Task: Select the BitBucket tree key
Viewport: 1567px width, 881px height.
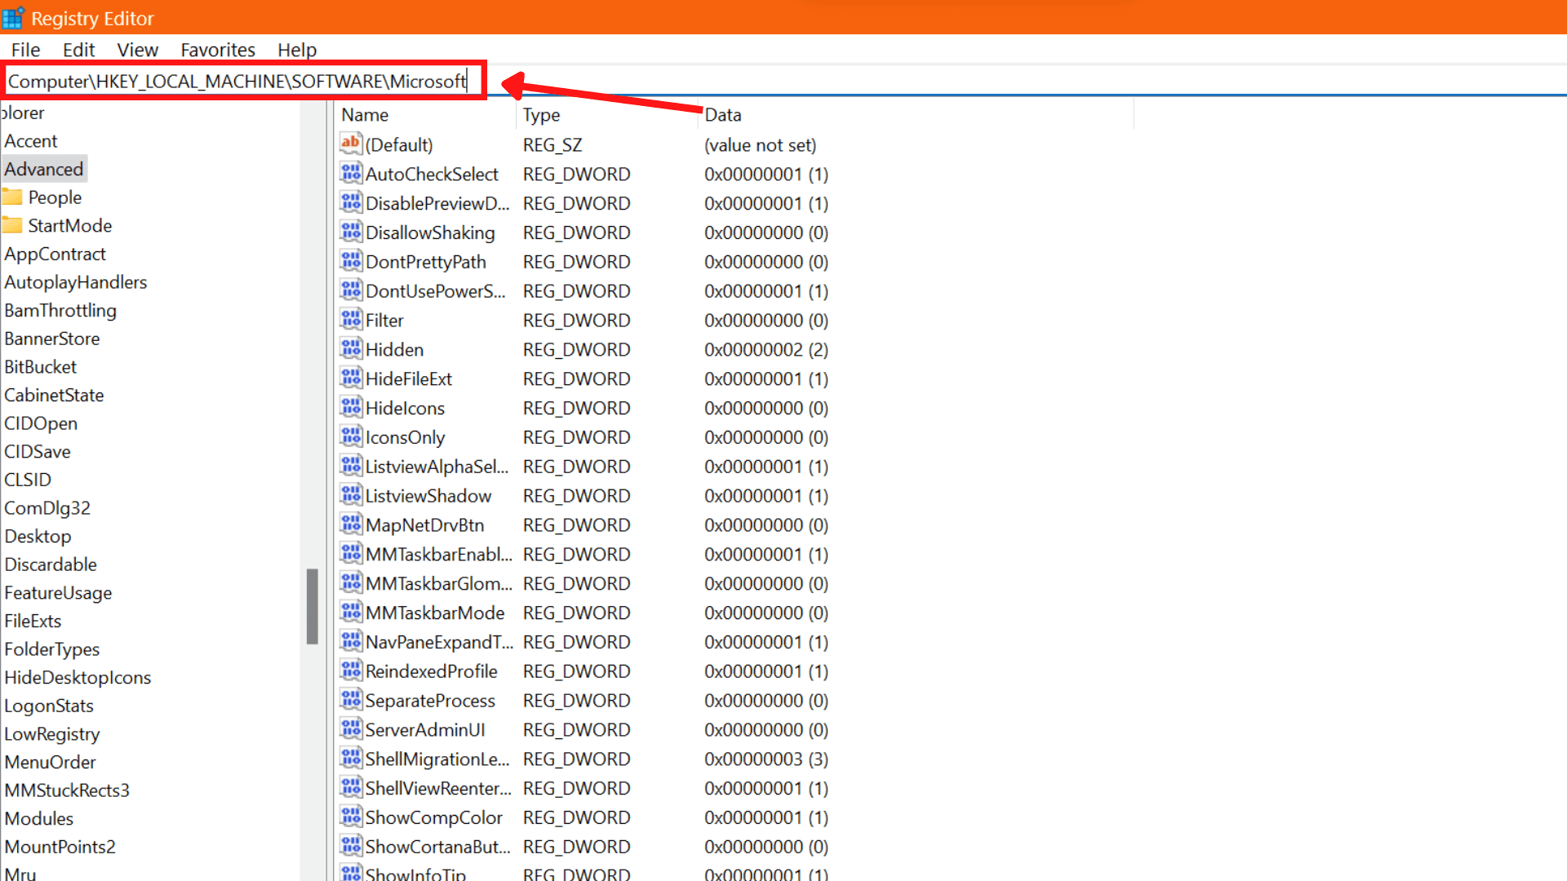Action: pyautogui.click(x=40, y=367)
